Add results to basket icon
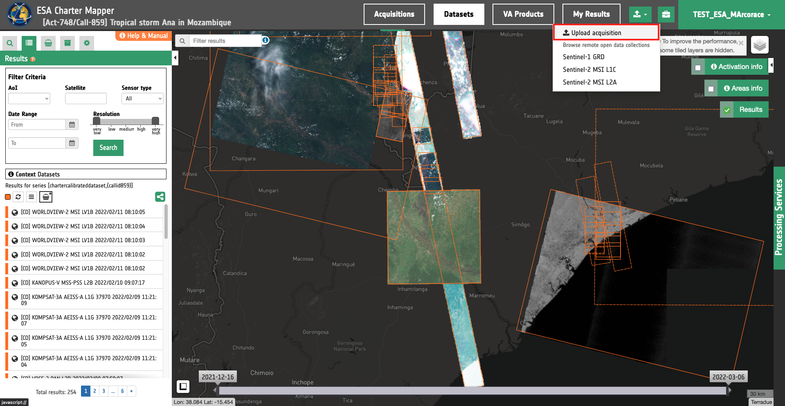 pos(46,197)
